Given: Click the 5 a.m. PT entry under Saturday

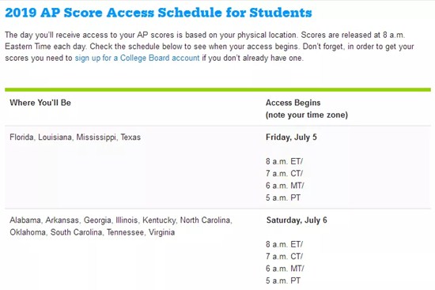Looking at the screenshot, I should [283, 281].
